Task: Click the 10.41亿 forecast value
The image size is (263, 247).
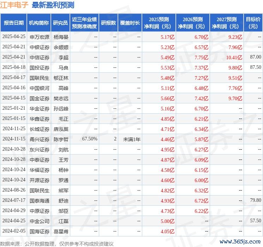Action: pos(234,58)
